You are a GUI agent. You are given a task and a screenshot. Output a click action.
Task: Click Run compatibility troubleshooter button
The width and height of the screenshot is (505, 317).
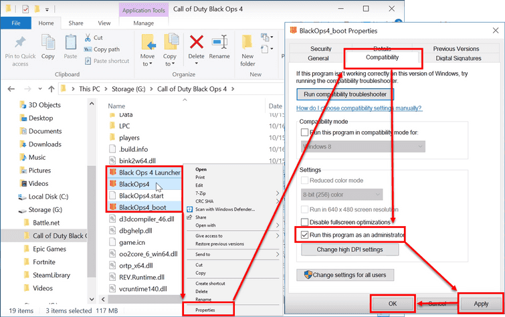point(345,94)
